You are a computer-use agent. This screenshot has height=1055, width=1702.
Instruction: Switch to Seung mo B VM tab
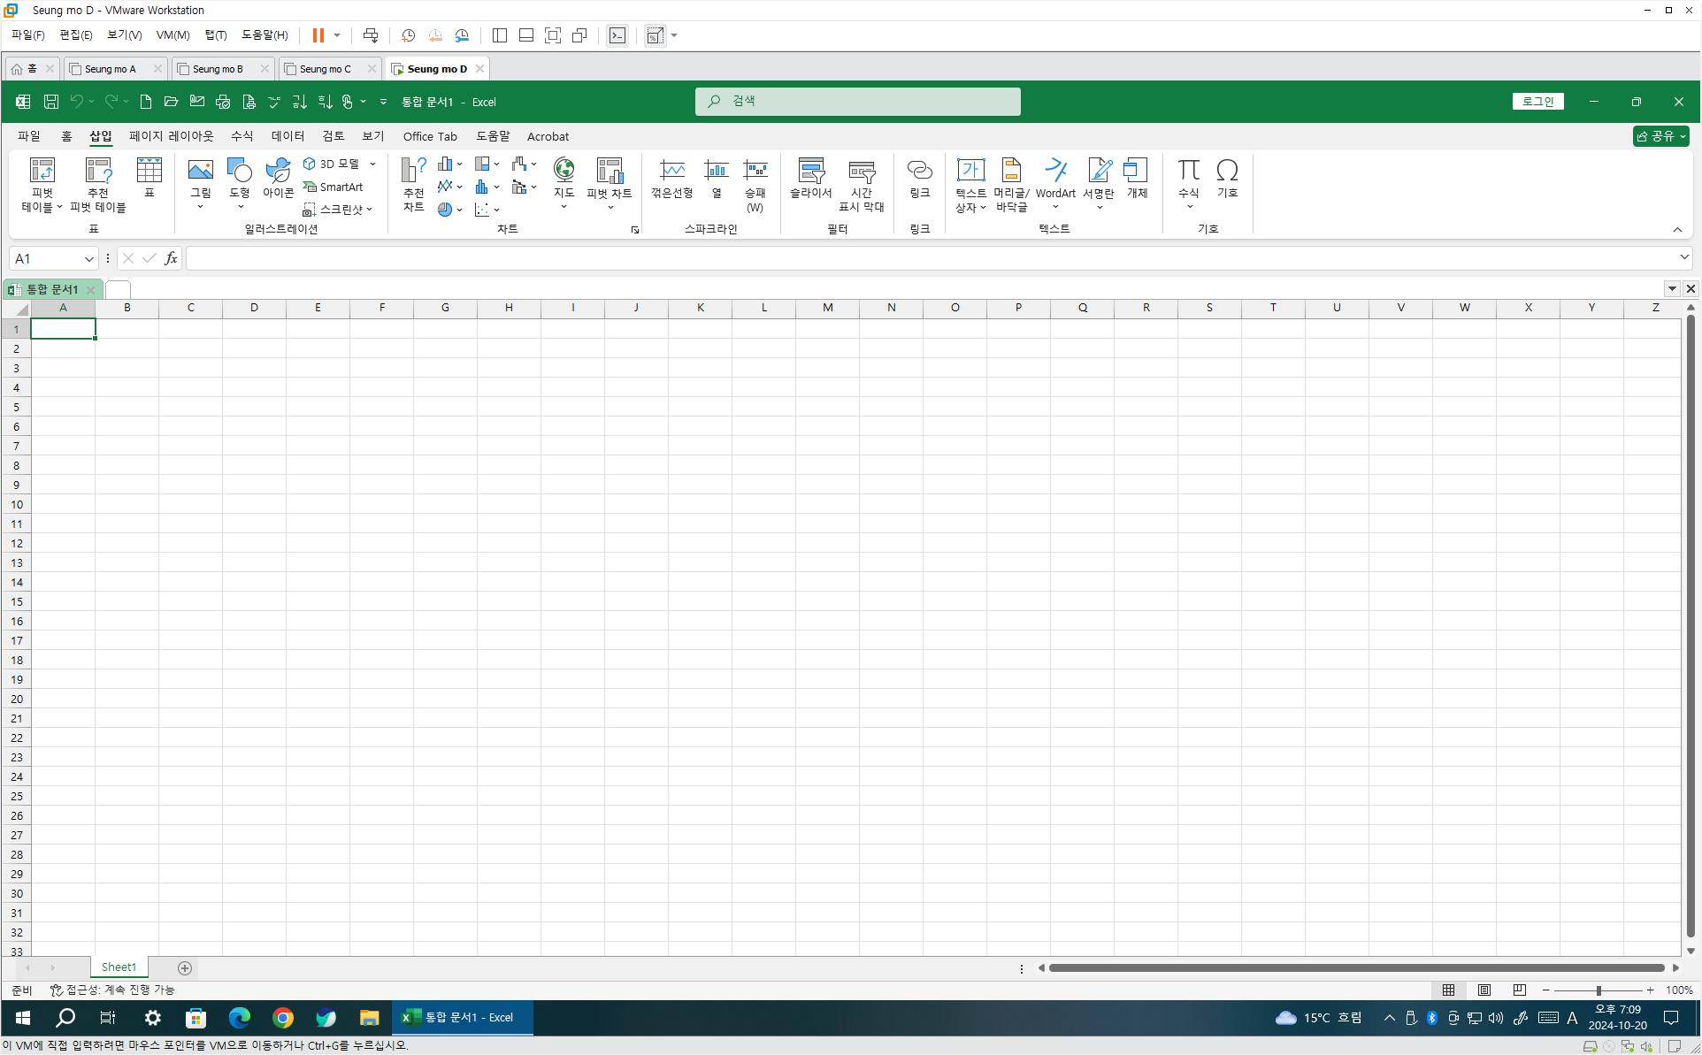point(218,69)
